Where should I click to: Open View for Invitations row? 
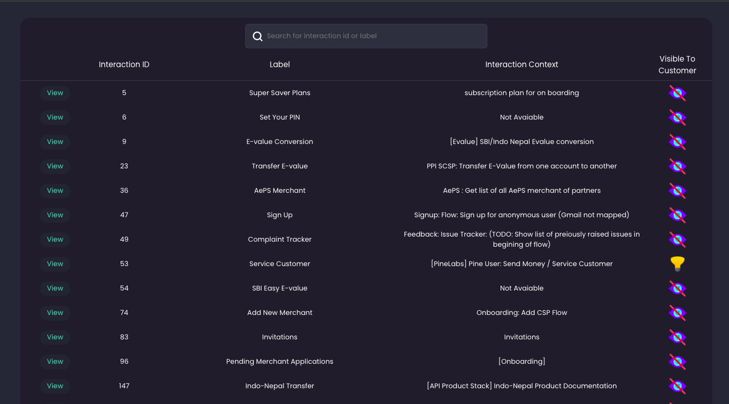55,337
